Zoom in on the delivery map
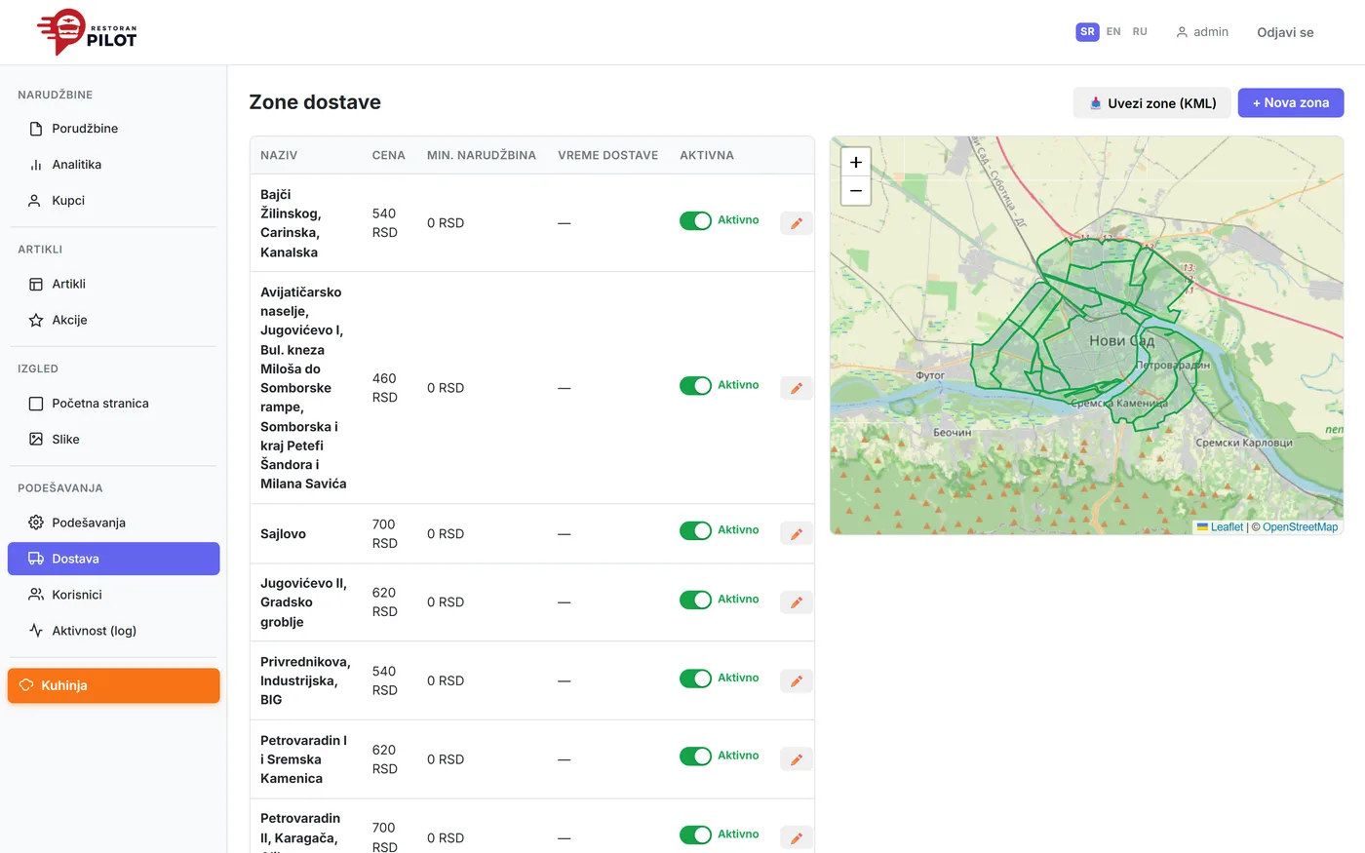1365x853 pixels. [855, 163]
